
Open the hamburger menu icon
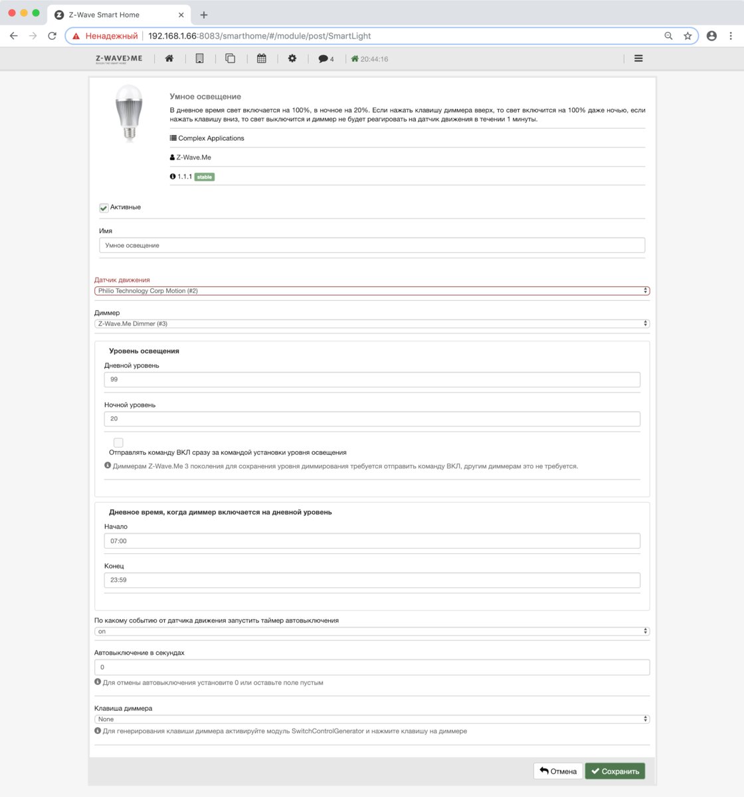[638, 58]
